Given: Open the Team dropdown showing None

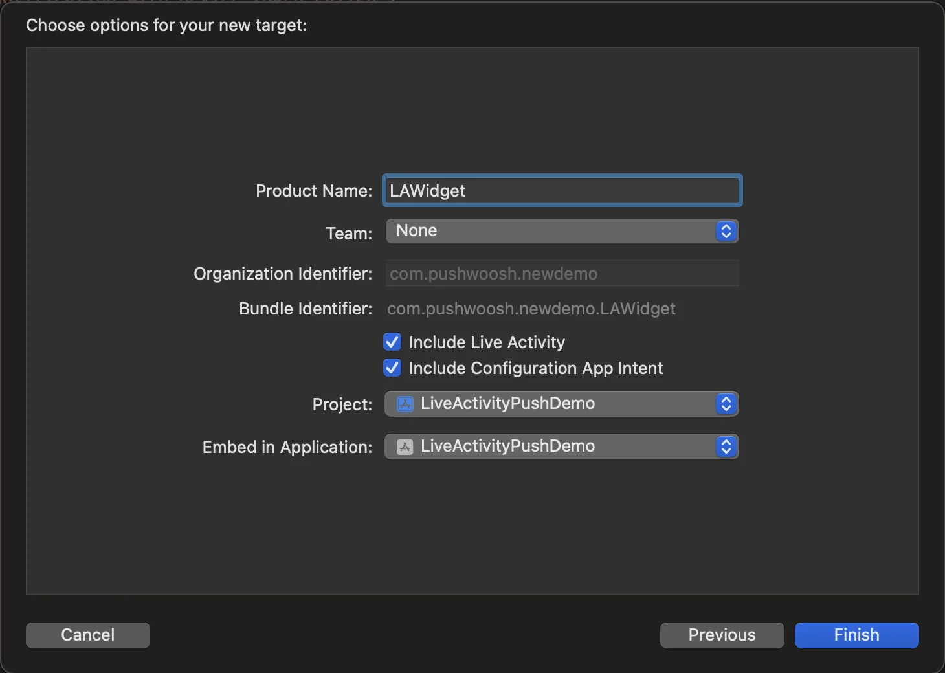Looking at the screenshot, I should coord(550,232).
